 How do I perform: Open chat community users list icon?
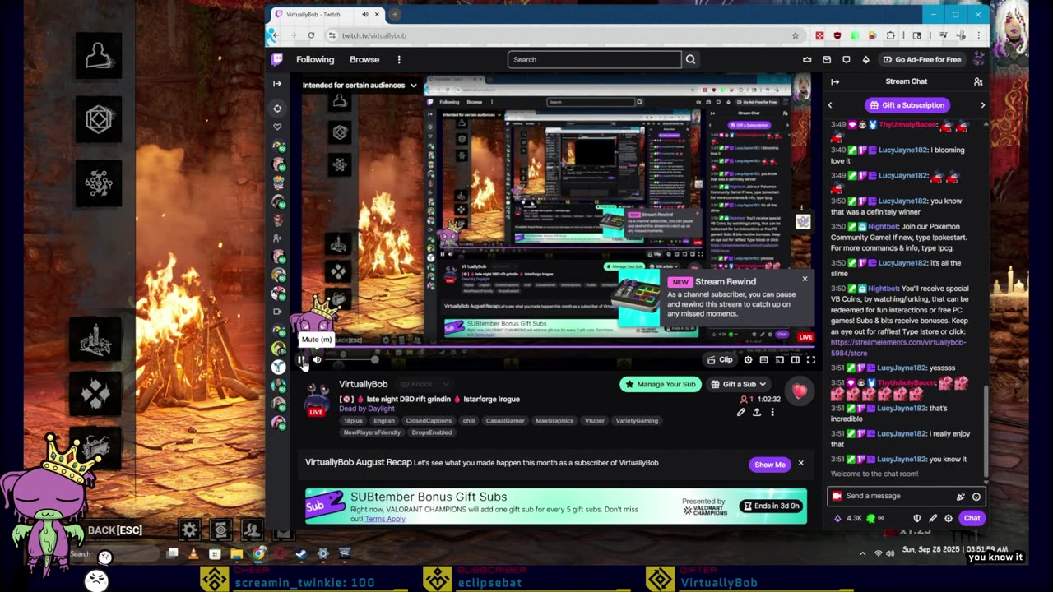(x=978, y=81)
